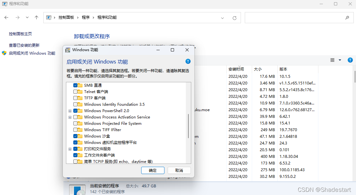Select the Windows TIFF IFilter row text
The width and height of the screenshot is (356, 195).
click(x=103, y=130)
